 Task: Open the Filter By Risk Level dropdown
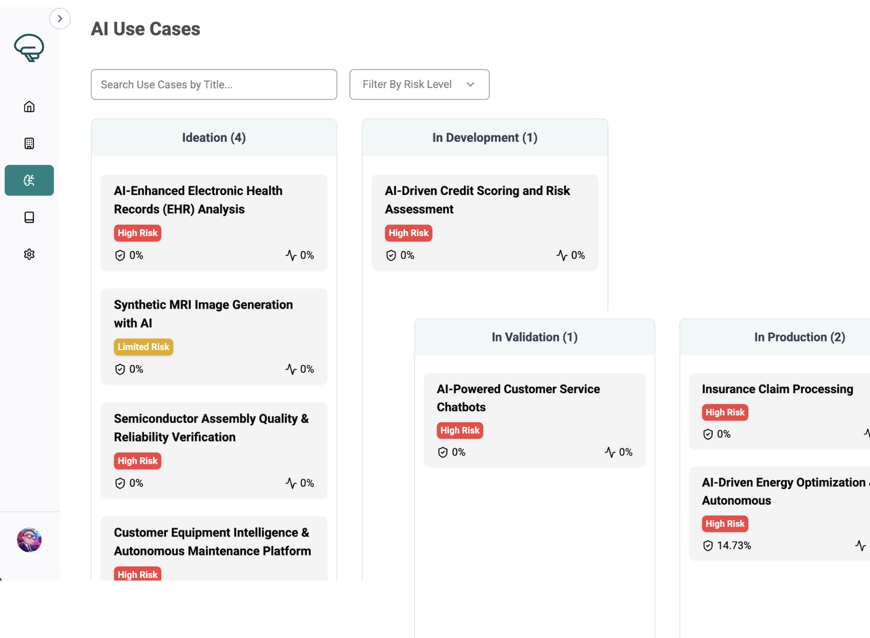[x=419, y=84]
